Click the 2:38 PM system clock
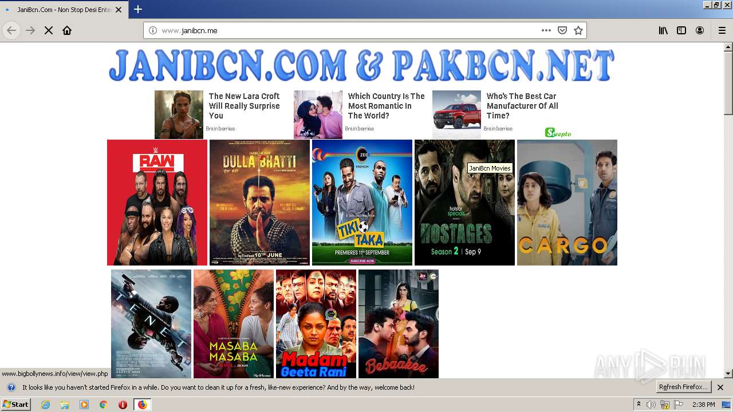 point(703,405)
